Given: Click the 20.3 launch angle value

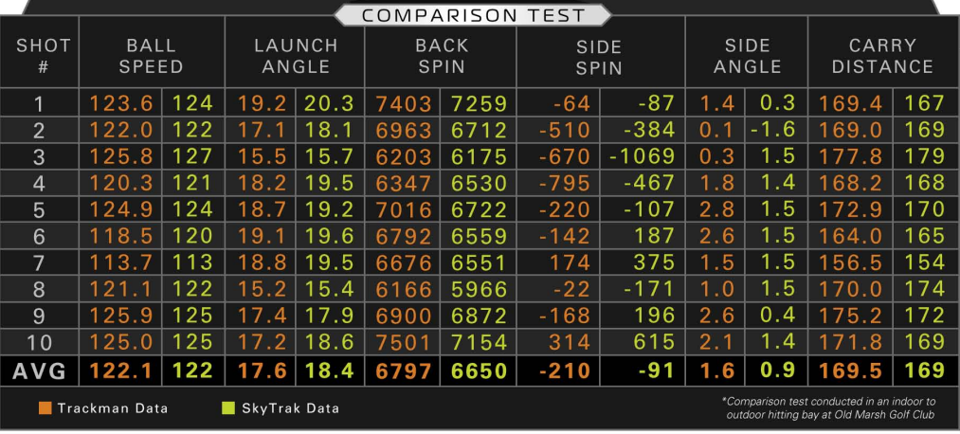Looking at the screenshot, I should point(331,104).
